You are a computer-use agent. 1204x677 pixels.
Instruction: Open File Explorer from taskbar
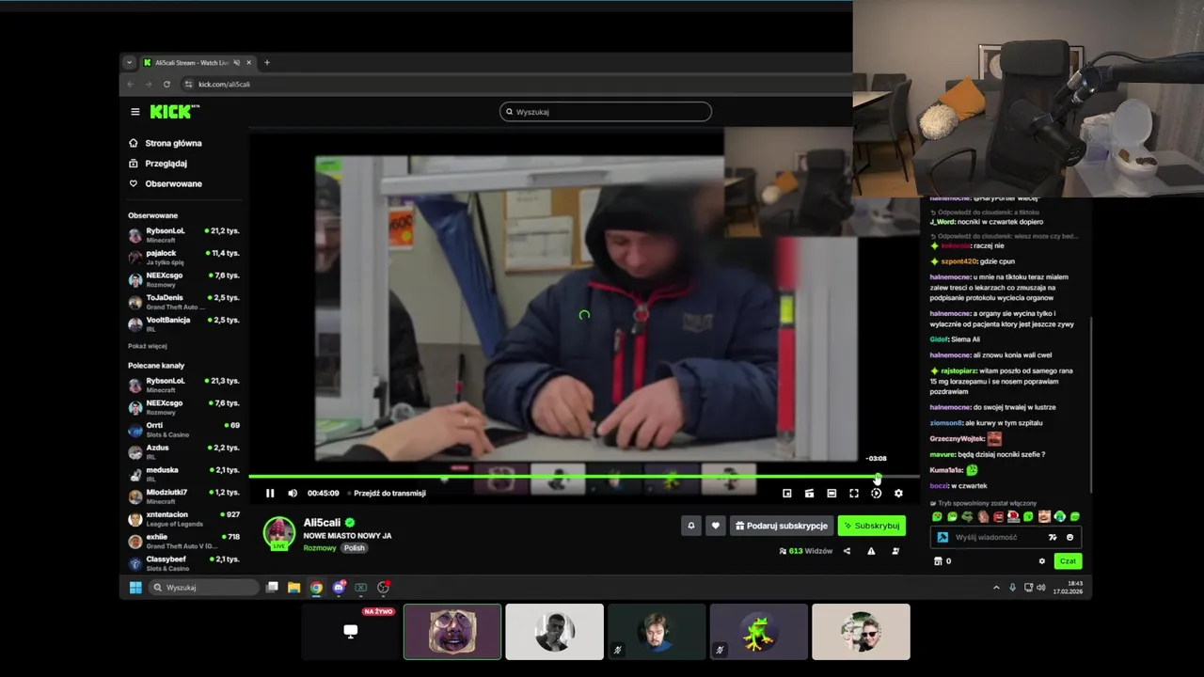[x=294, y=588]
